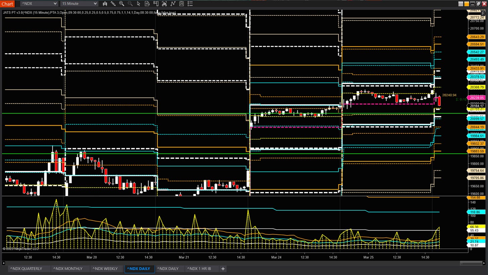Image resolution: width=488 pixels, height=275 pixels.
Task: Click the orange 20044.19 price label
Action: point(476,127)
